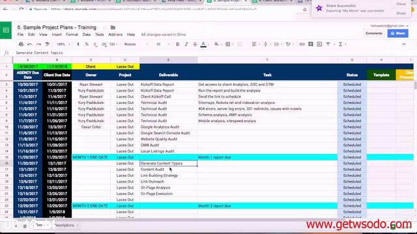Toggle italic formatting
Screen dimensions: 417x234
pos(186,44)
